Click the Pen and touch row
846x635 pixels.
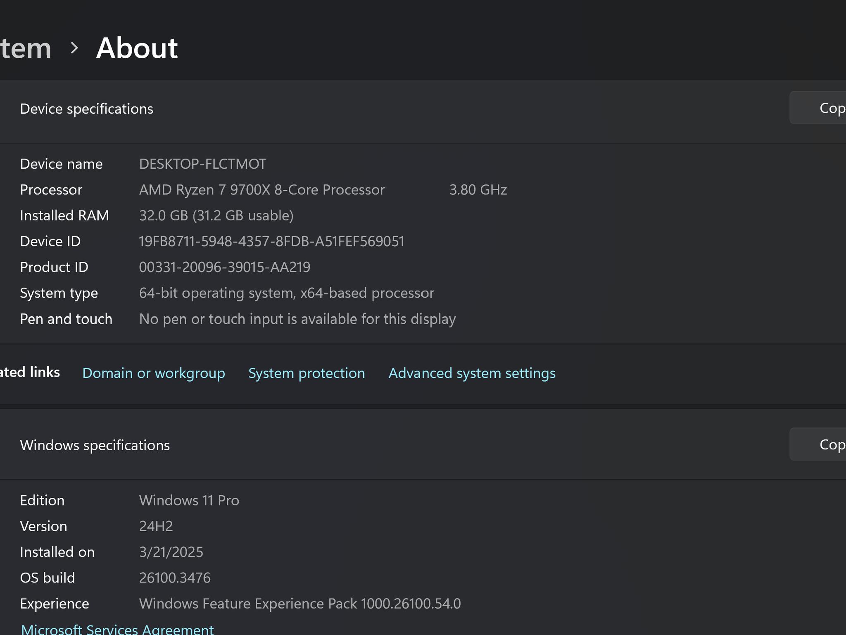pyautogui.click(x=297, y=319)
